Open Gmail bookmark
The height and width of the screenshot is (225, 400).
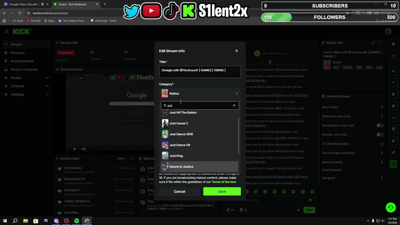(x=17, y=21)
